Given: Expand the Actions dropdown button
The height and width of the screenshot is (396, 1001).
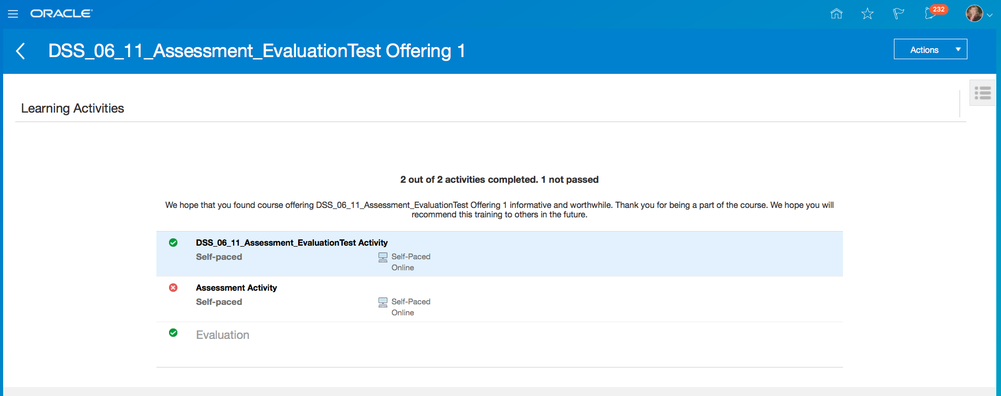Looking at the screenshot, I should [930, 49].
